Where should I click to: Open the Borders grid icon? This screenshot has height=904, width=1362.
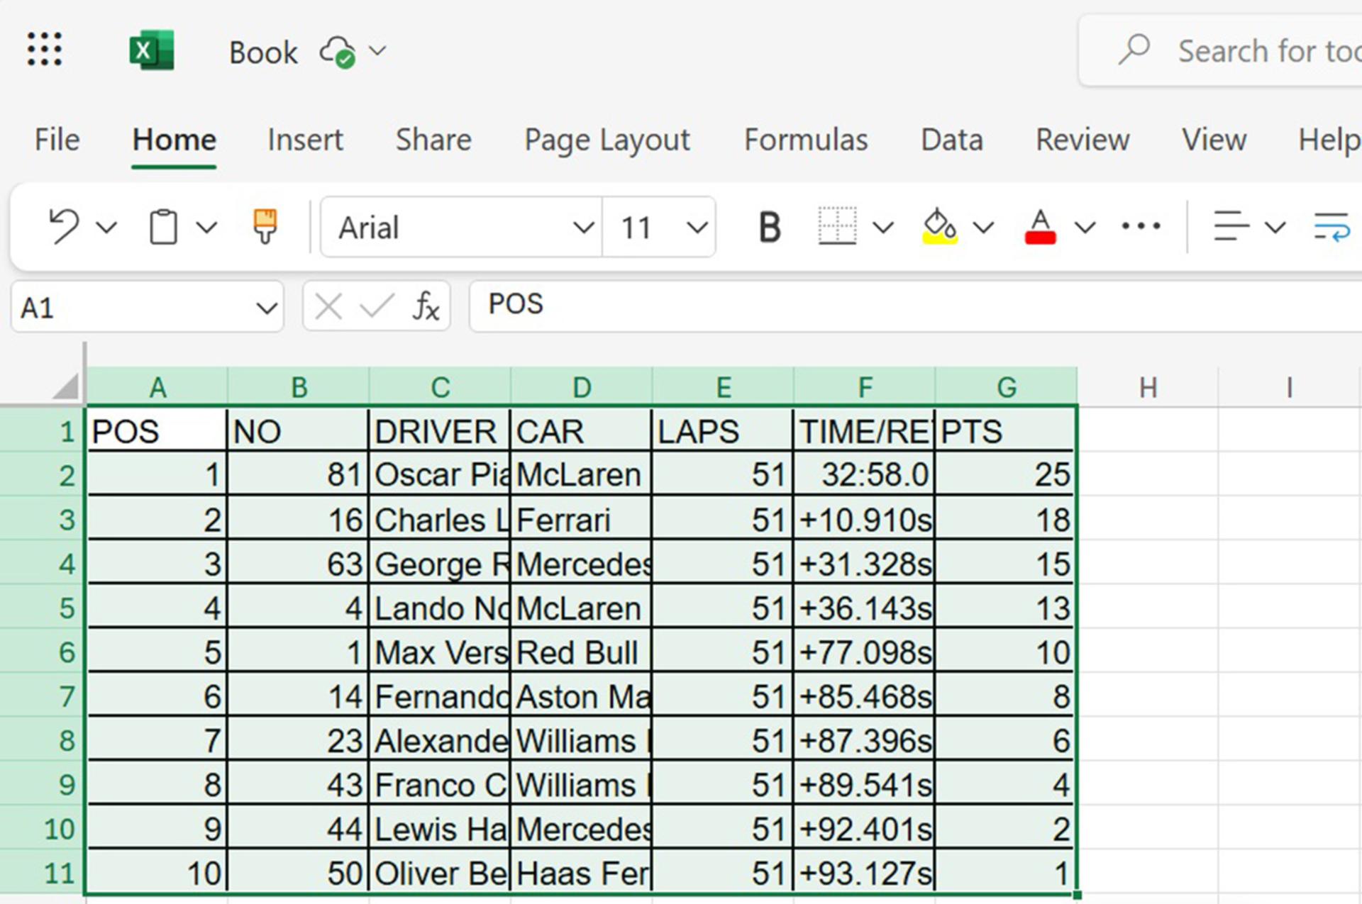click(837, 227)
